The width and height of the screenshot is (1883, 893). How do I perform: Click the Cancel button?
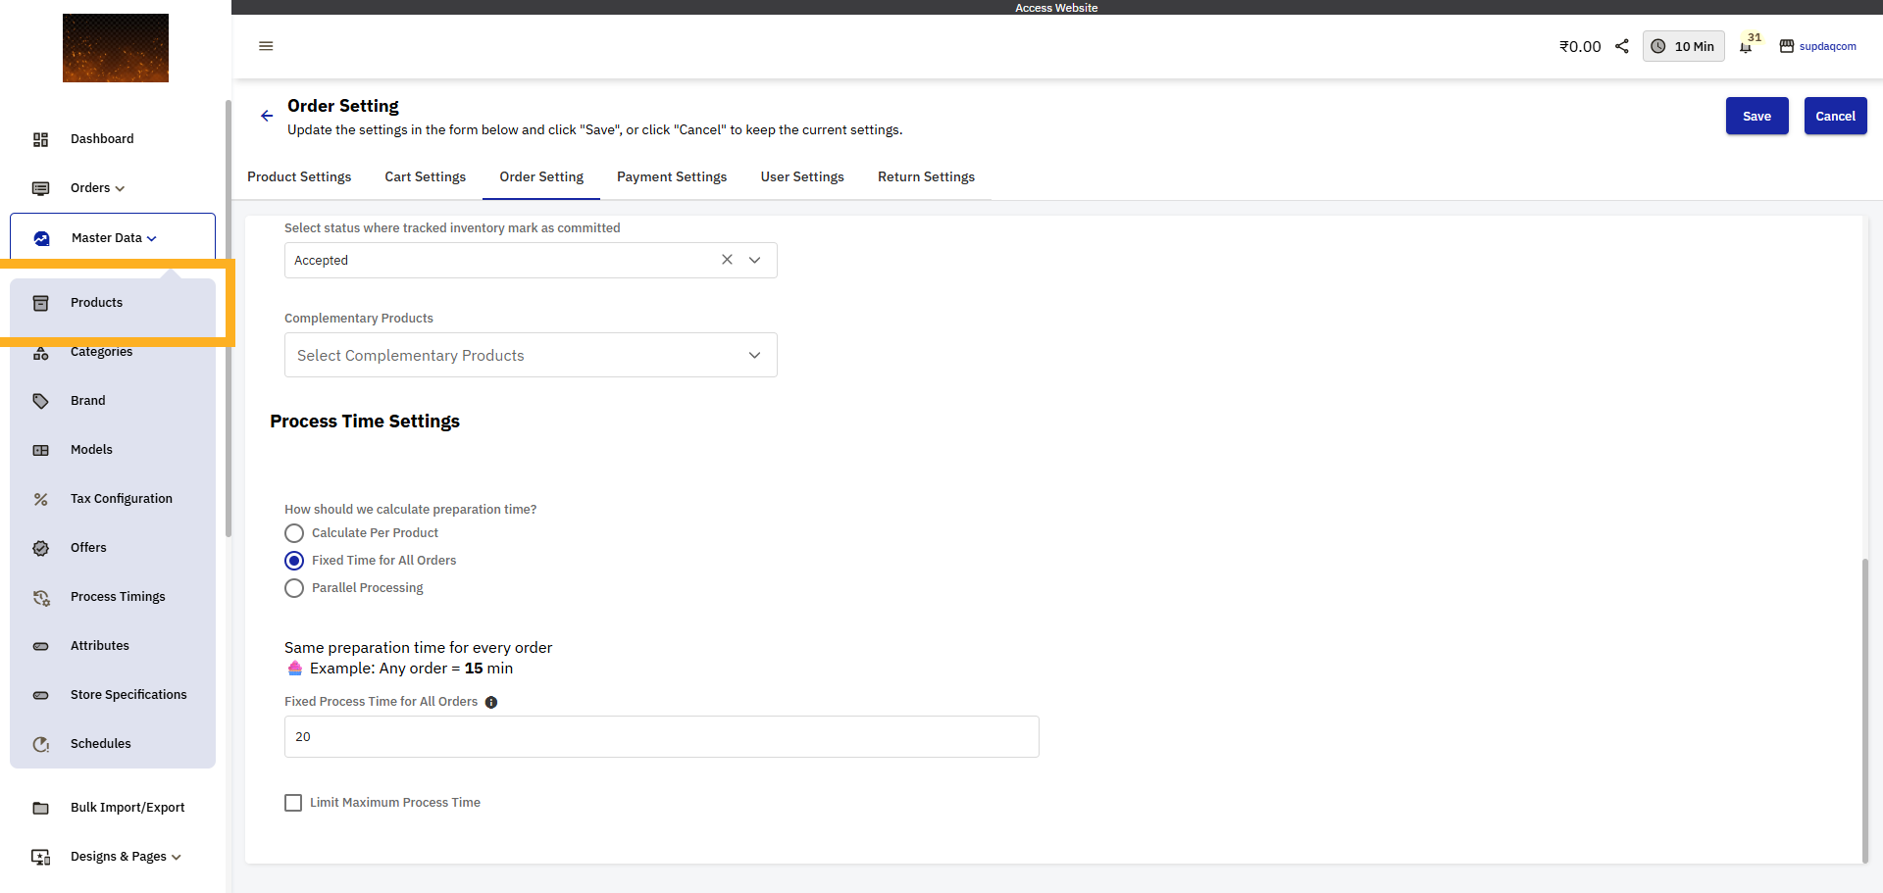tap(1835, 116)
